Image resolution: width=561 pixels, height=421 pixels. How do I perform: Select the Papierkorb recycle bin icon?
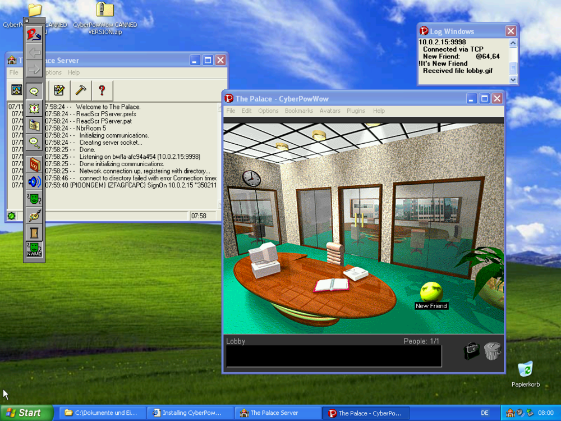point(526,374)
